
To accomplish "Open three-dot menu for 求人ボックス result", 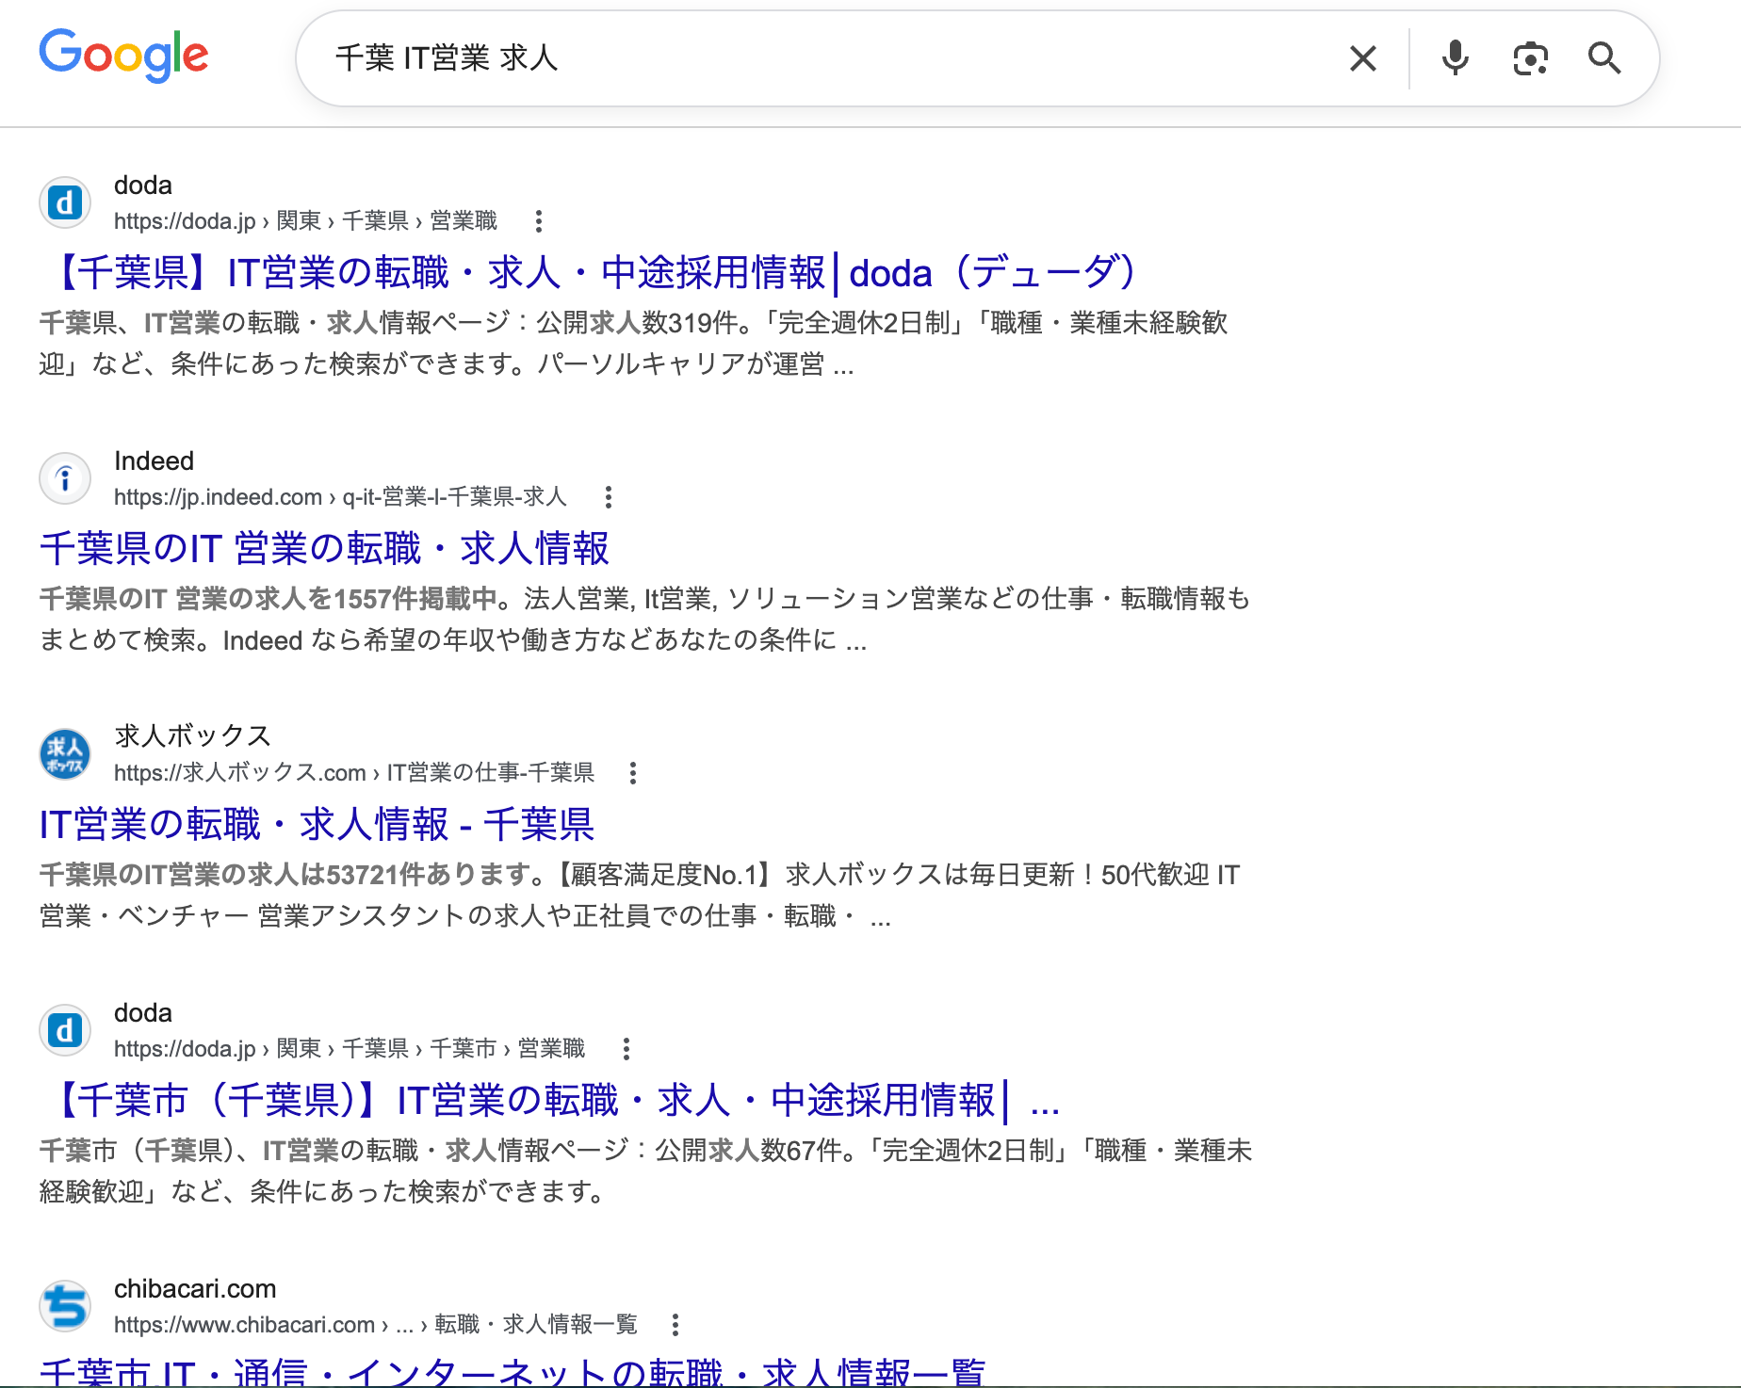I will pos(633,773).
